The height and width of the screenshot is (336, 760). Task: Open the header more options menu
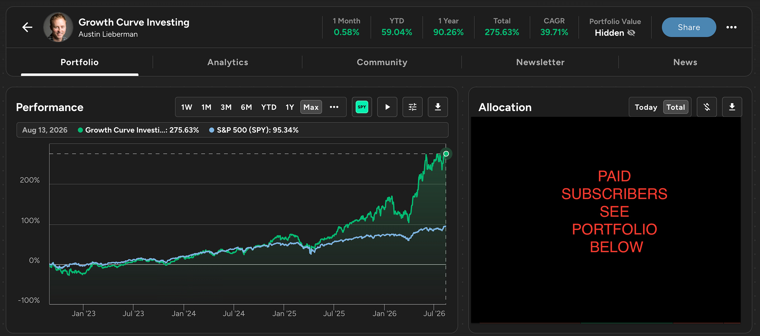point(731,27)
